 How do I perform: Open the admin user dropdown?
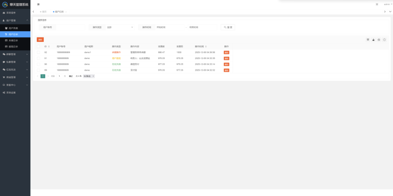pos(387,4)
